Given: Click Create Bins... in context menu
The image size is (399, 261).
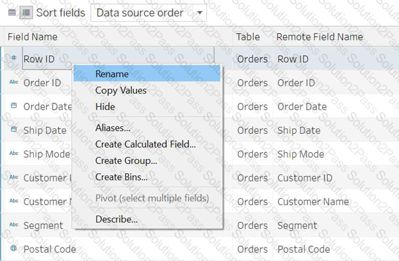Looking at the screenshot, I should (x=121, y=176).
